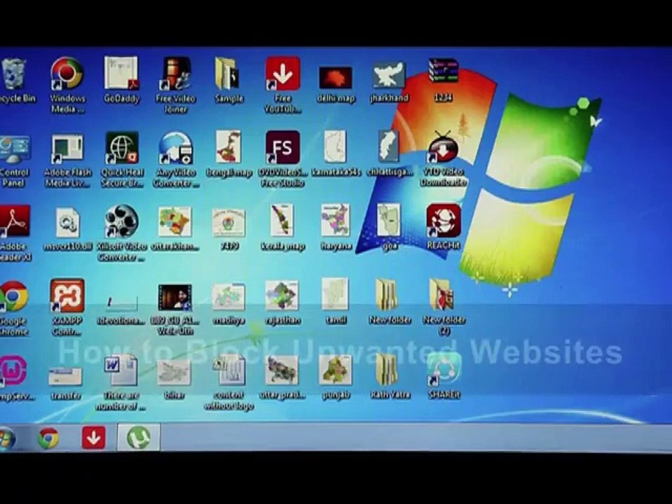Screen dimensions: 672x504
Task: Launch Google Chrome desktop shortcut
Action: tap(15, 296)
